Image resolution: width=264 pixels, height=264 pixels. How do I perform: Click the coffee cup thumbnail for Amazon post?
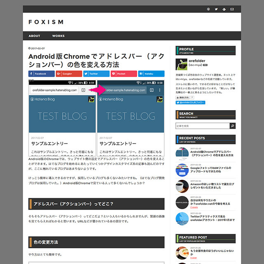182,186
